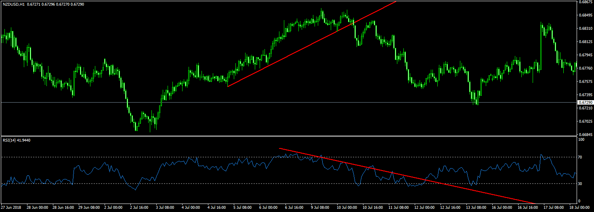Click the 0.66845 price axis label

click(x=585, y=135)
